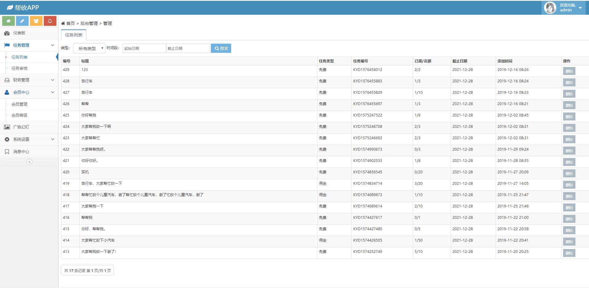Click the blue pencil edit icon
Screen dimensions: 589x288
(22, 21)
